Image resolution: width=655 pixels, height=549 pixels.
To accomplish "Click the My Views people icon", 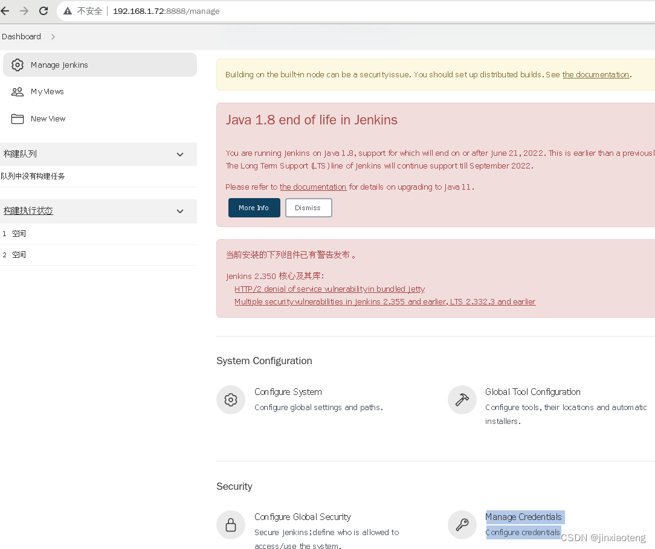I will point(18,91).
